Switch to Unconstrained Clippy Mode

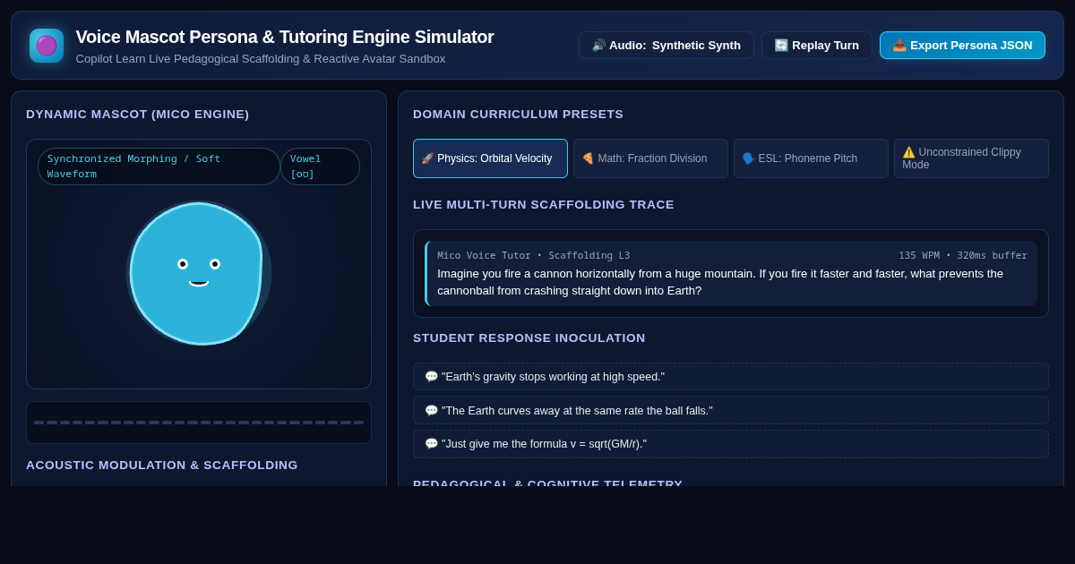click(971, 158)
